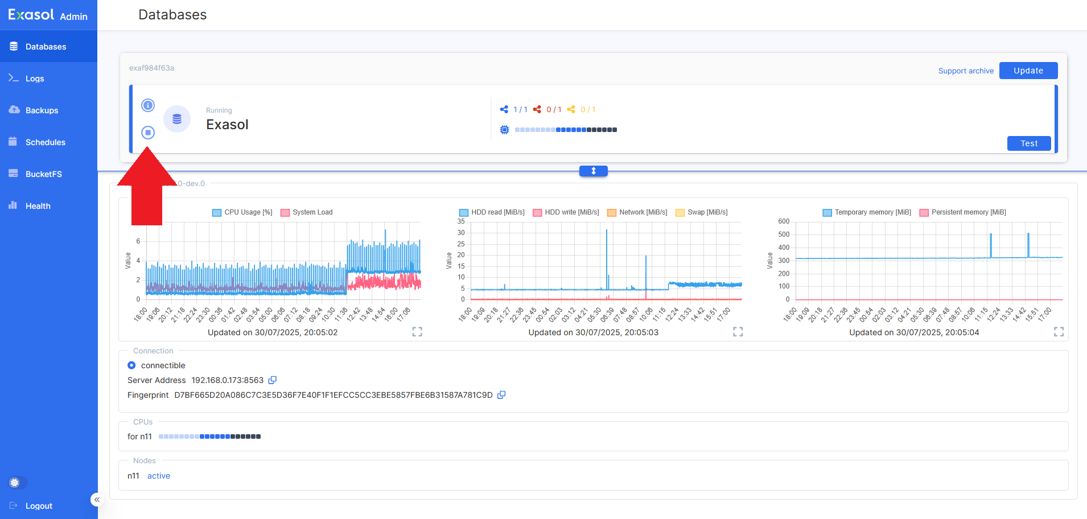Open the BucketFS menu item
This screenshot has height=519, width=1087.
click(x=48, y=174)
